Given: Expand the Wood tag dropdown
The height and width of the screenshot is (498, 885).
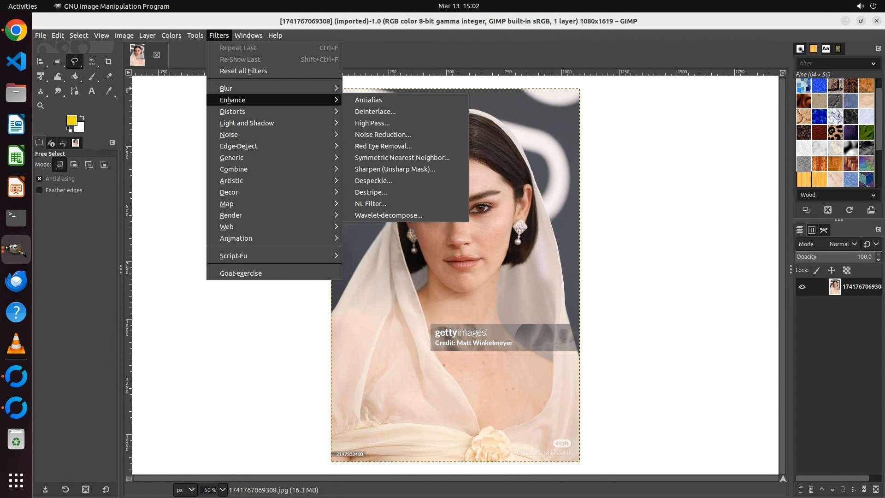Looking at the screenshot, I should (873, 195).
